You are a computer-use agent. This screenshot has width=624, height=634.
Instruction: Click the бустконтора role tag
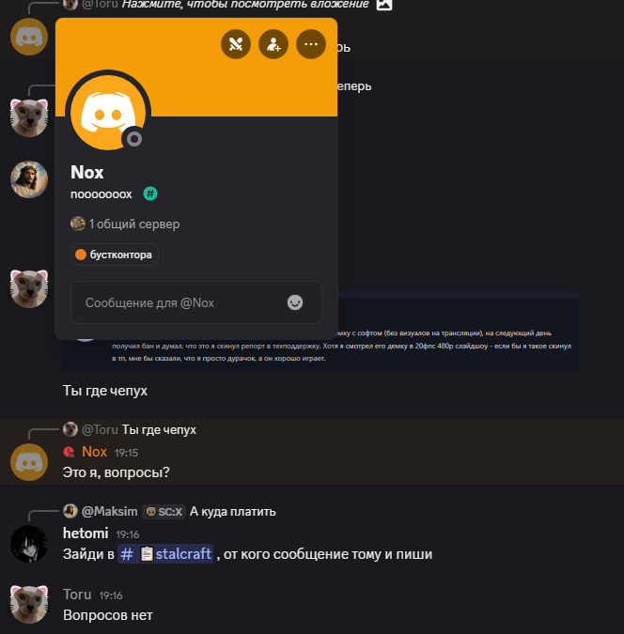point(115,255)
